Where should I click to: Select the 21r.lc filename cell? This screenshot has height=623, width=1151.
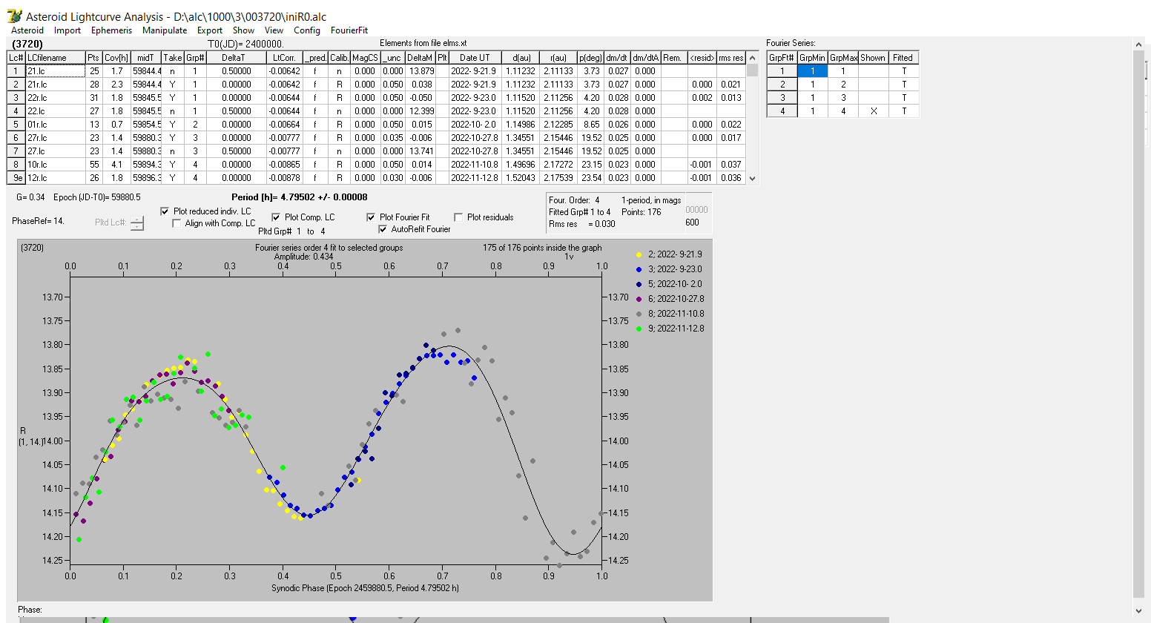coord(55,85)
